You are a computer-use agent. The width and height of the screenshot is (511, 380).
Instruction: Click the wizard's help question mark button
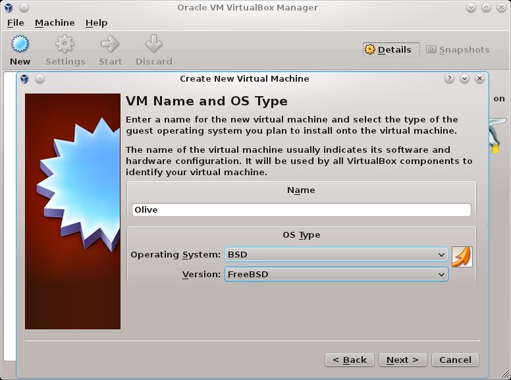pos(449,78)
